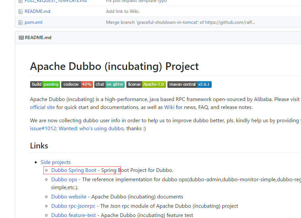Open the 'Merge branch graceful-shutdown-in-tomcat' commit message
This screenshot has height=218, width=301.
(x=181, y=22)
